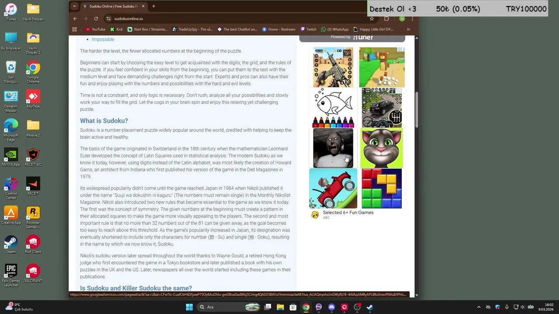Open the YouTube bookmark
The height and width of the screenshot is (314, 559).
(x=96, y=29)
